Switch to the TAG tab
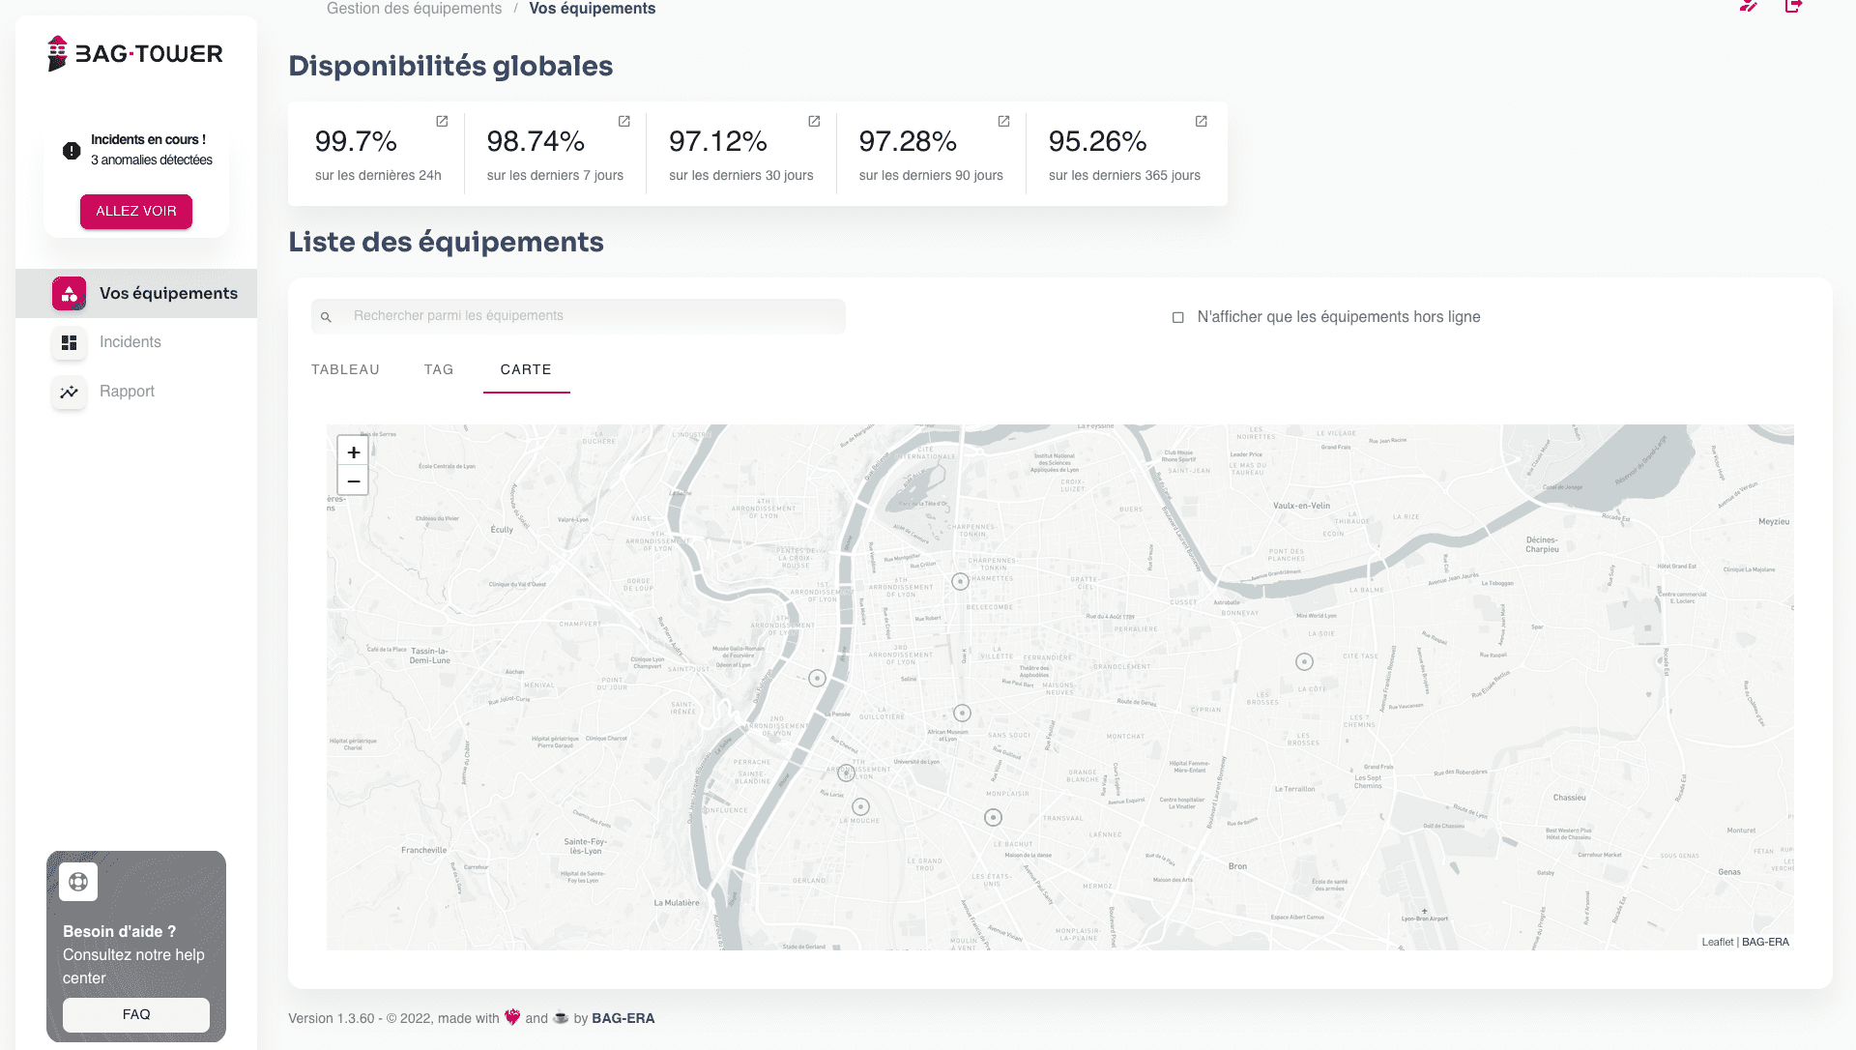This screenshot has height=1050, width=1856. point(438,369)
